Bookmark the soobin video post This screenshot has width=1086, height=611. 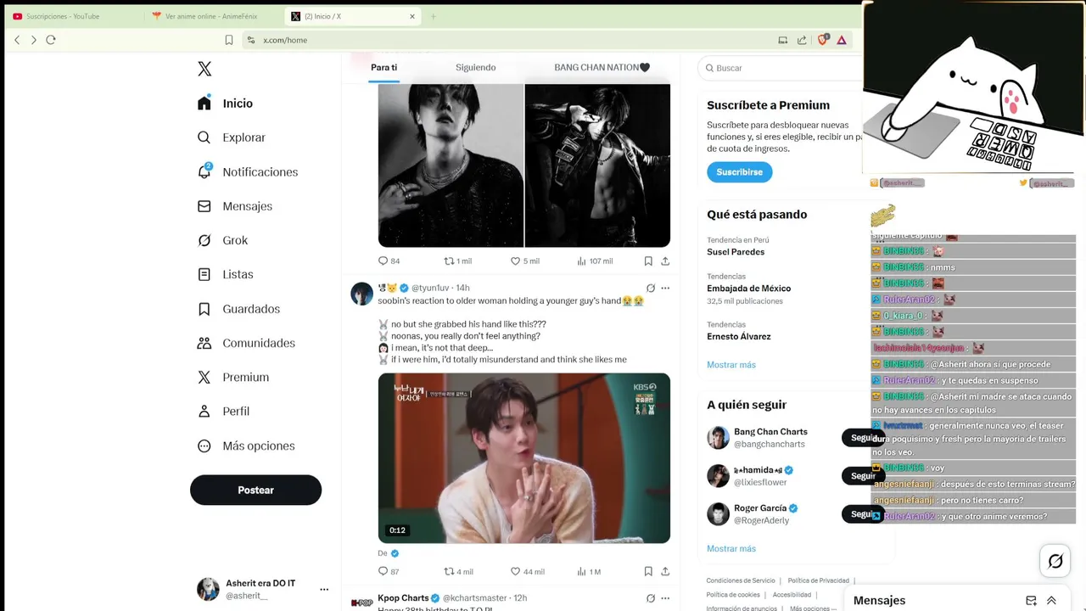(648, 571)
